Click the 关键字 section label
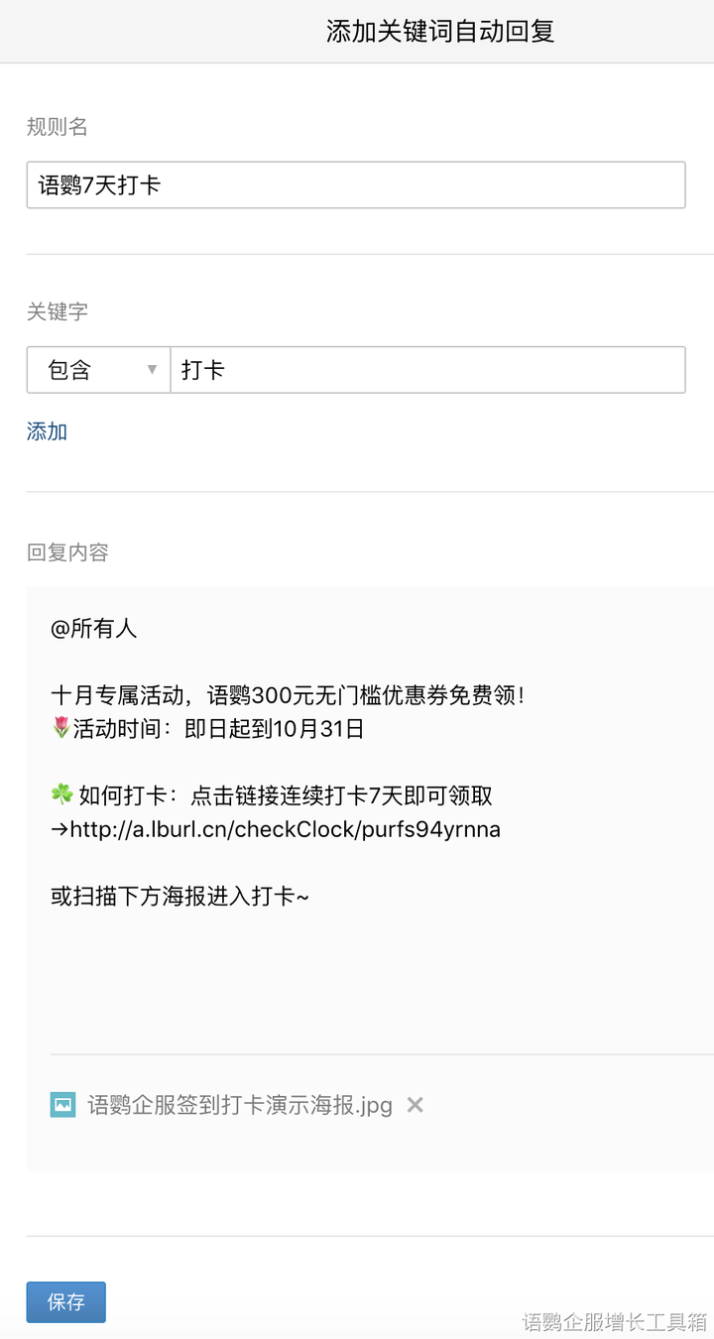Viewport: 714px width, 1339px height. pos(58,311)
